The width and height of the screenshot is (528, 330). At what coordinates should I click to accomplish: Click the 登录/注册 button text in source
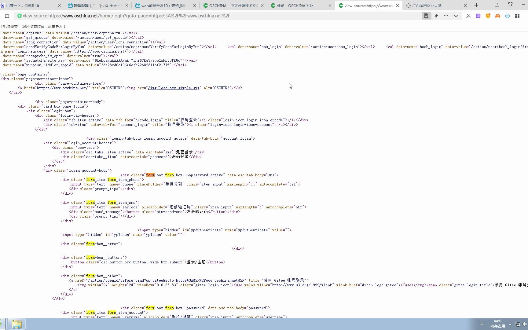click(196, 262)
